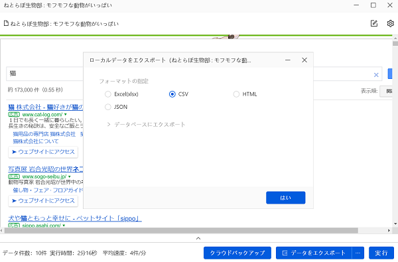
Task: Open the 表示順 sort dropdown
Action: click(x=386, y=91)
